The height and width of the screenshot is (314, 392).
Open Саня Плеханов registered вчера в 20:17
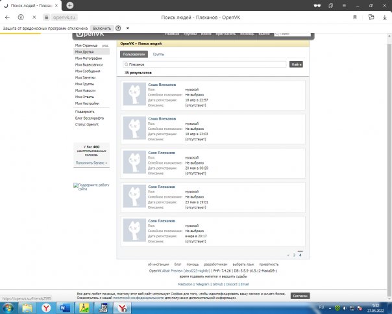(162, 221)
